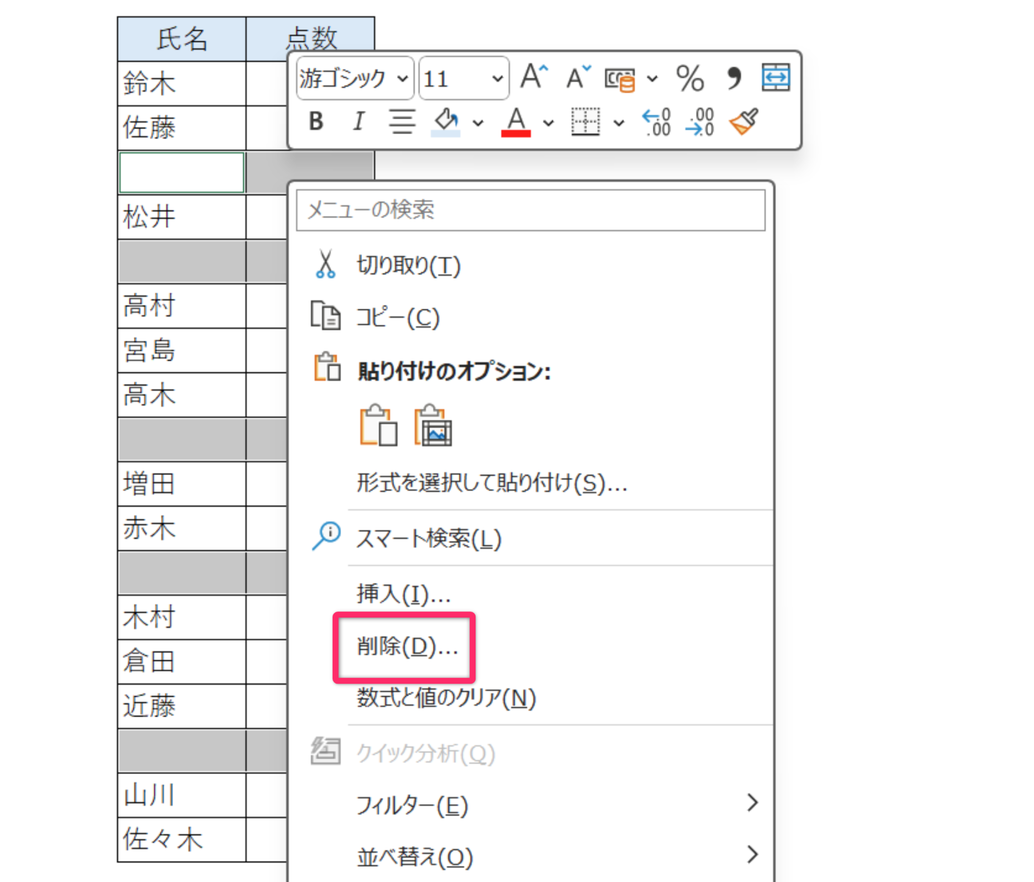This screenshot has width=1034, height=882.
Task: Open the font size 11 dropdown
Action: coord(497,79)
